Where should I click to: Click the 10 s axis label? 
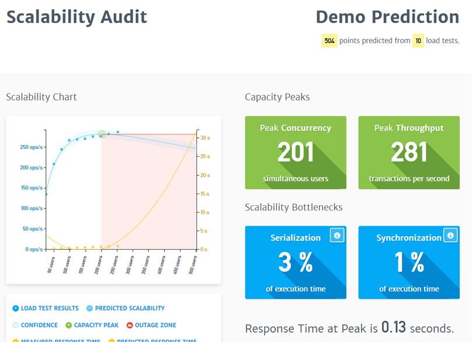click(204, 212)
